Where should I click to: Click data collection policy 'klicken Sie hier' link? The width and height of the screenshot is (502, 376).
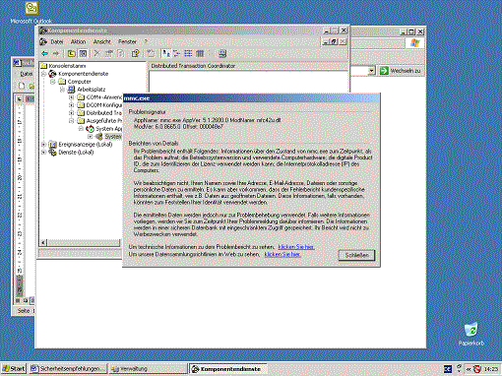click(x=282, y=254)
